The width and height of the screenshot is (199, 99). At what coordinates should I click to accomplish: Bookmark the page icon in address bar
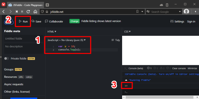137,12
